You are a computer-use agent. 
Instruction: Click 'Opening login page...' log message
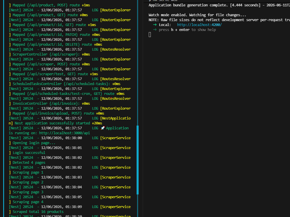(34, 143)
